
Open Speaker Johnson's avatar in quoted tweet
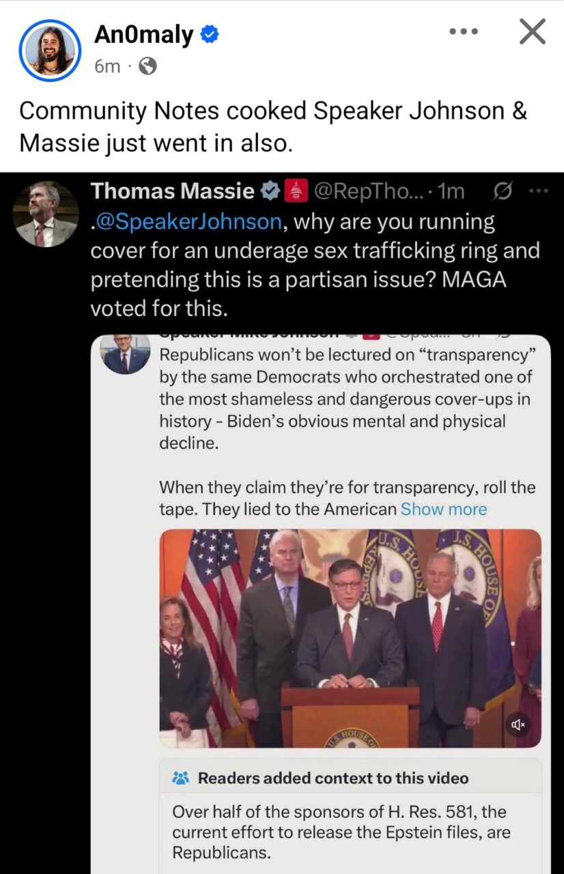126,354
